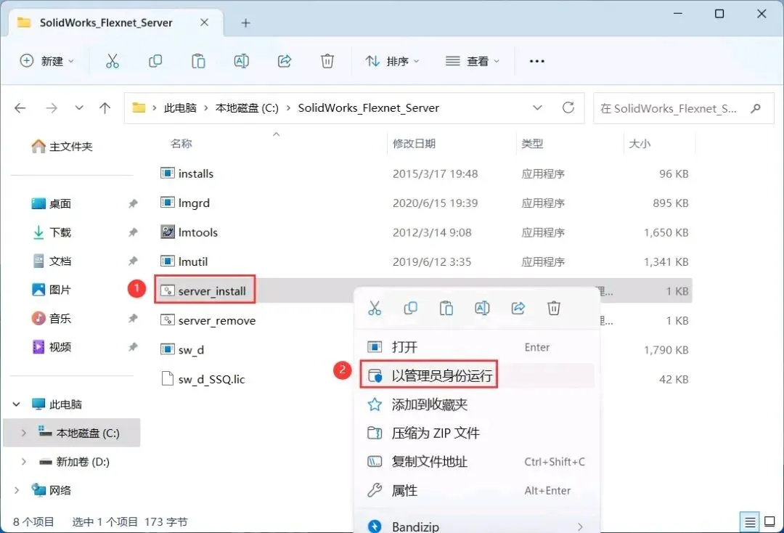This screenshot has width=784, height=533.
Task: Choose 属性 in context menu
Action: point(476,490)
